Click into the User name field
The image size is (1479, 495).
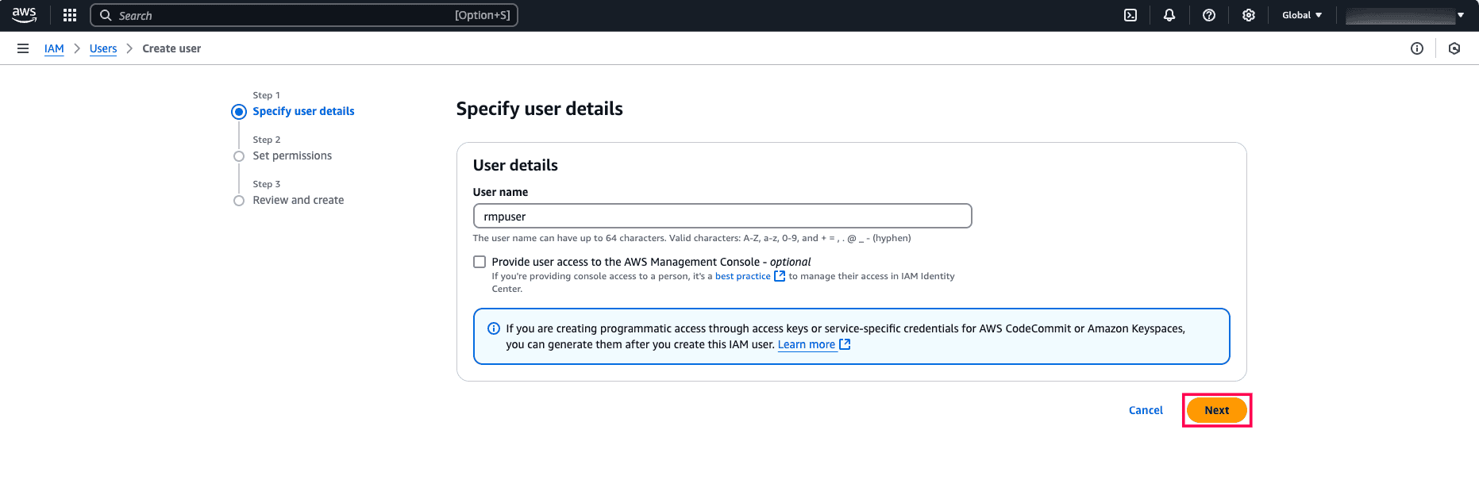[x=722, y=216]
